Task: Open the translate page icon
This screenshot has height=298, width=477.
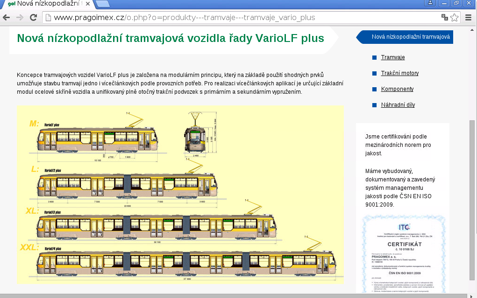Action: click(x=444, y=18)
